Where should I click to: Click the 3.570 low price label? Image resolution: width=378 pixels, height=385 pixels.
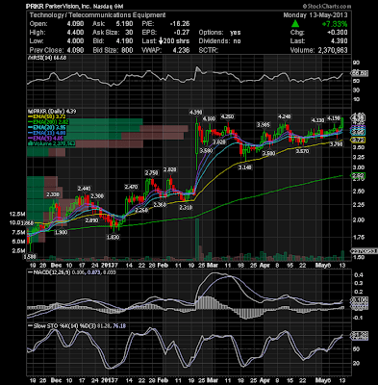[302, 151]
